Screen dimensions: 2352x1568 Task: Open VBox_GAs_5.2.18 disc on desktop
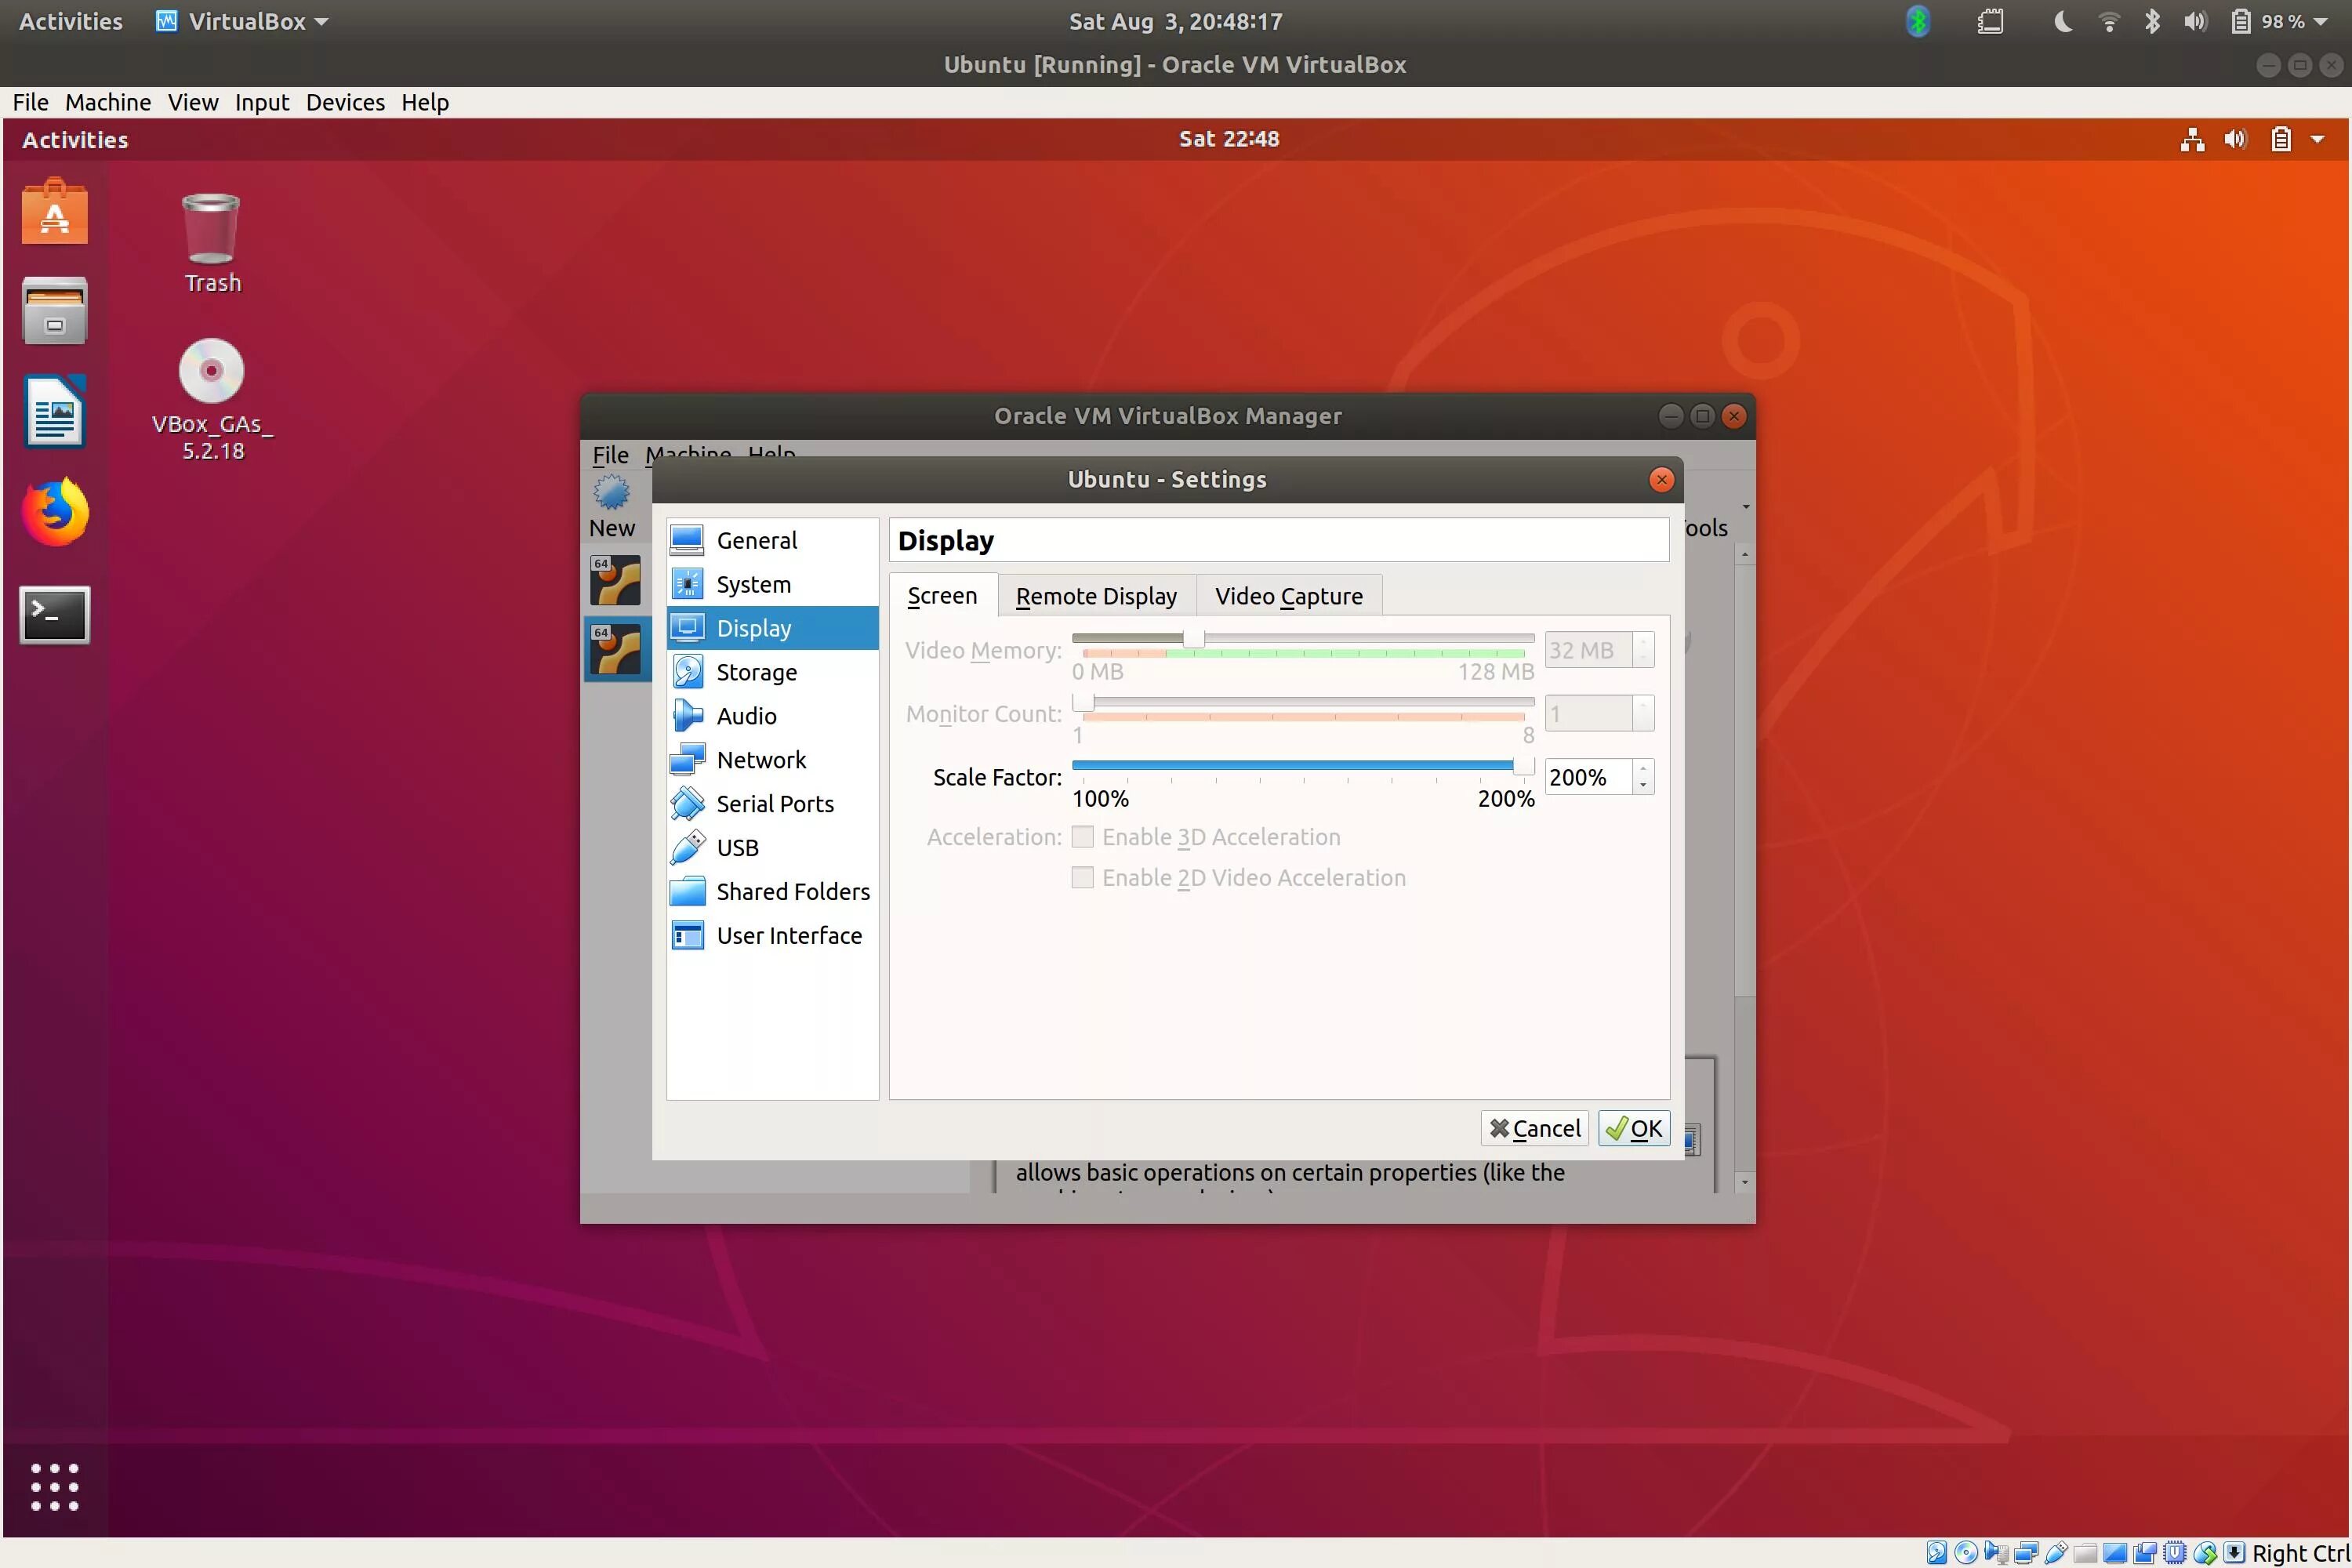tap(212, 400)
